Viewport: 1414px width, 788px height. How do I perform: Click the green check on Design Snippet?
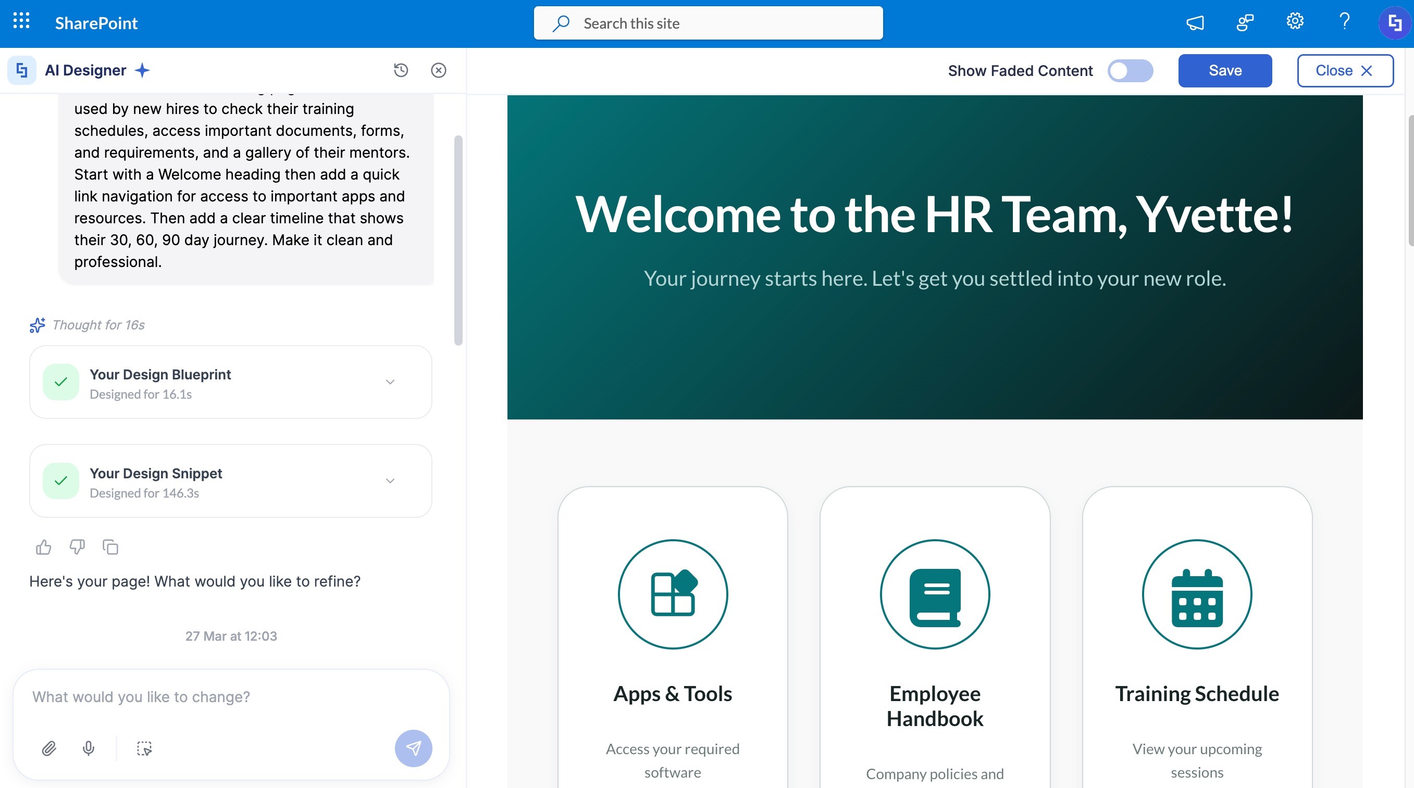click(x=61, y=480)
